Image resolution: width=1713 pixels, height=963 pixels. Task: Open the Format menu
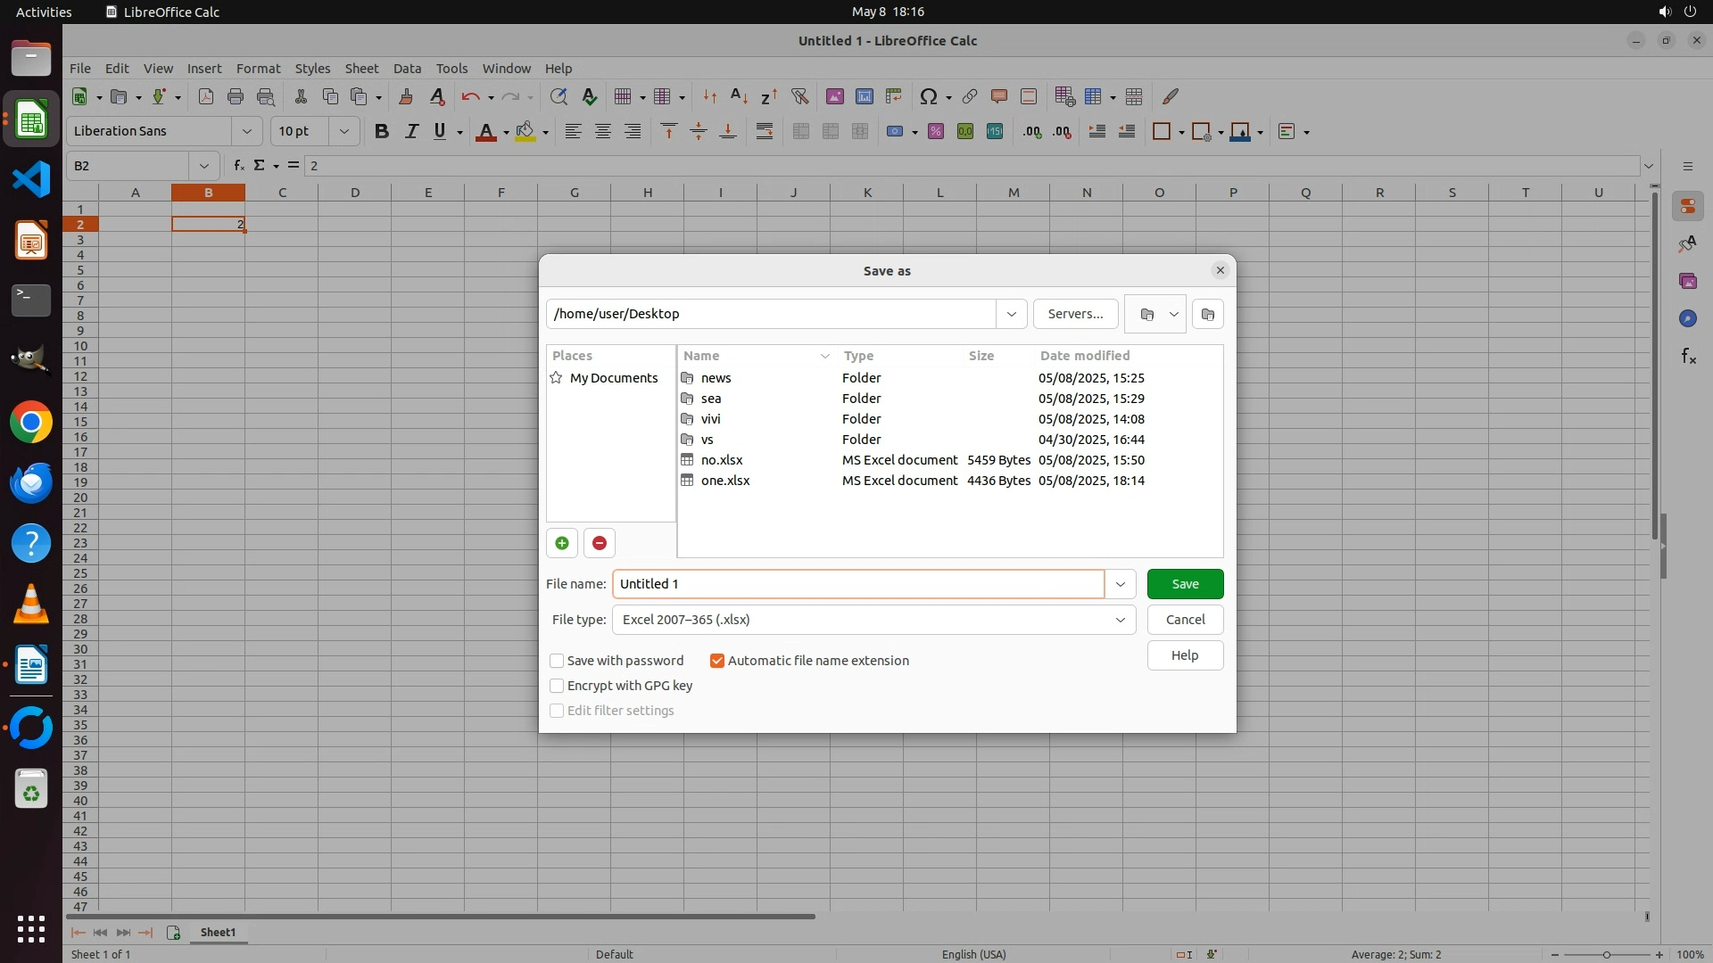[x=258, y=69]
